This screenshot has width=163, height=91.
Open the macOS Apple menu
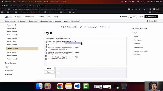tap(3, 2)
